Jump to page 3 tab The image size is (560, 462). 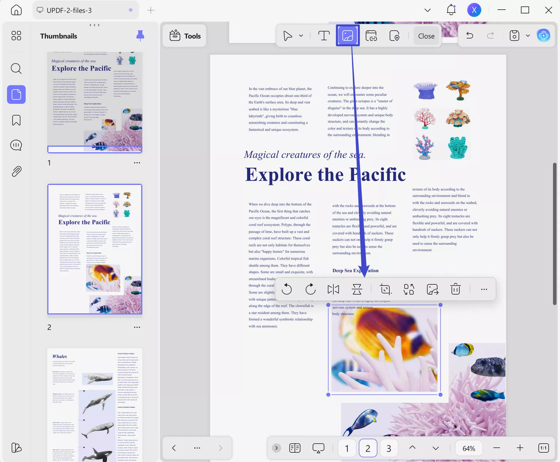(x=388, y=448)
